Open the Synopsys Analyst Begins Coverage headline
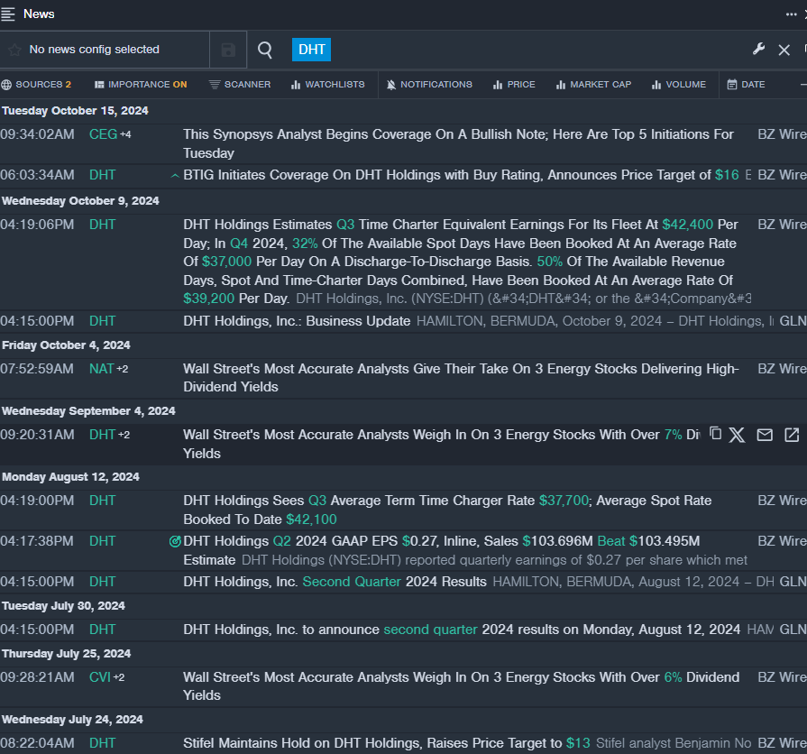Viewport: 807px width, 754px height. click(x=458, y=143)
